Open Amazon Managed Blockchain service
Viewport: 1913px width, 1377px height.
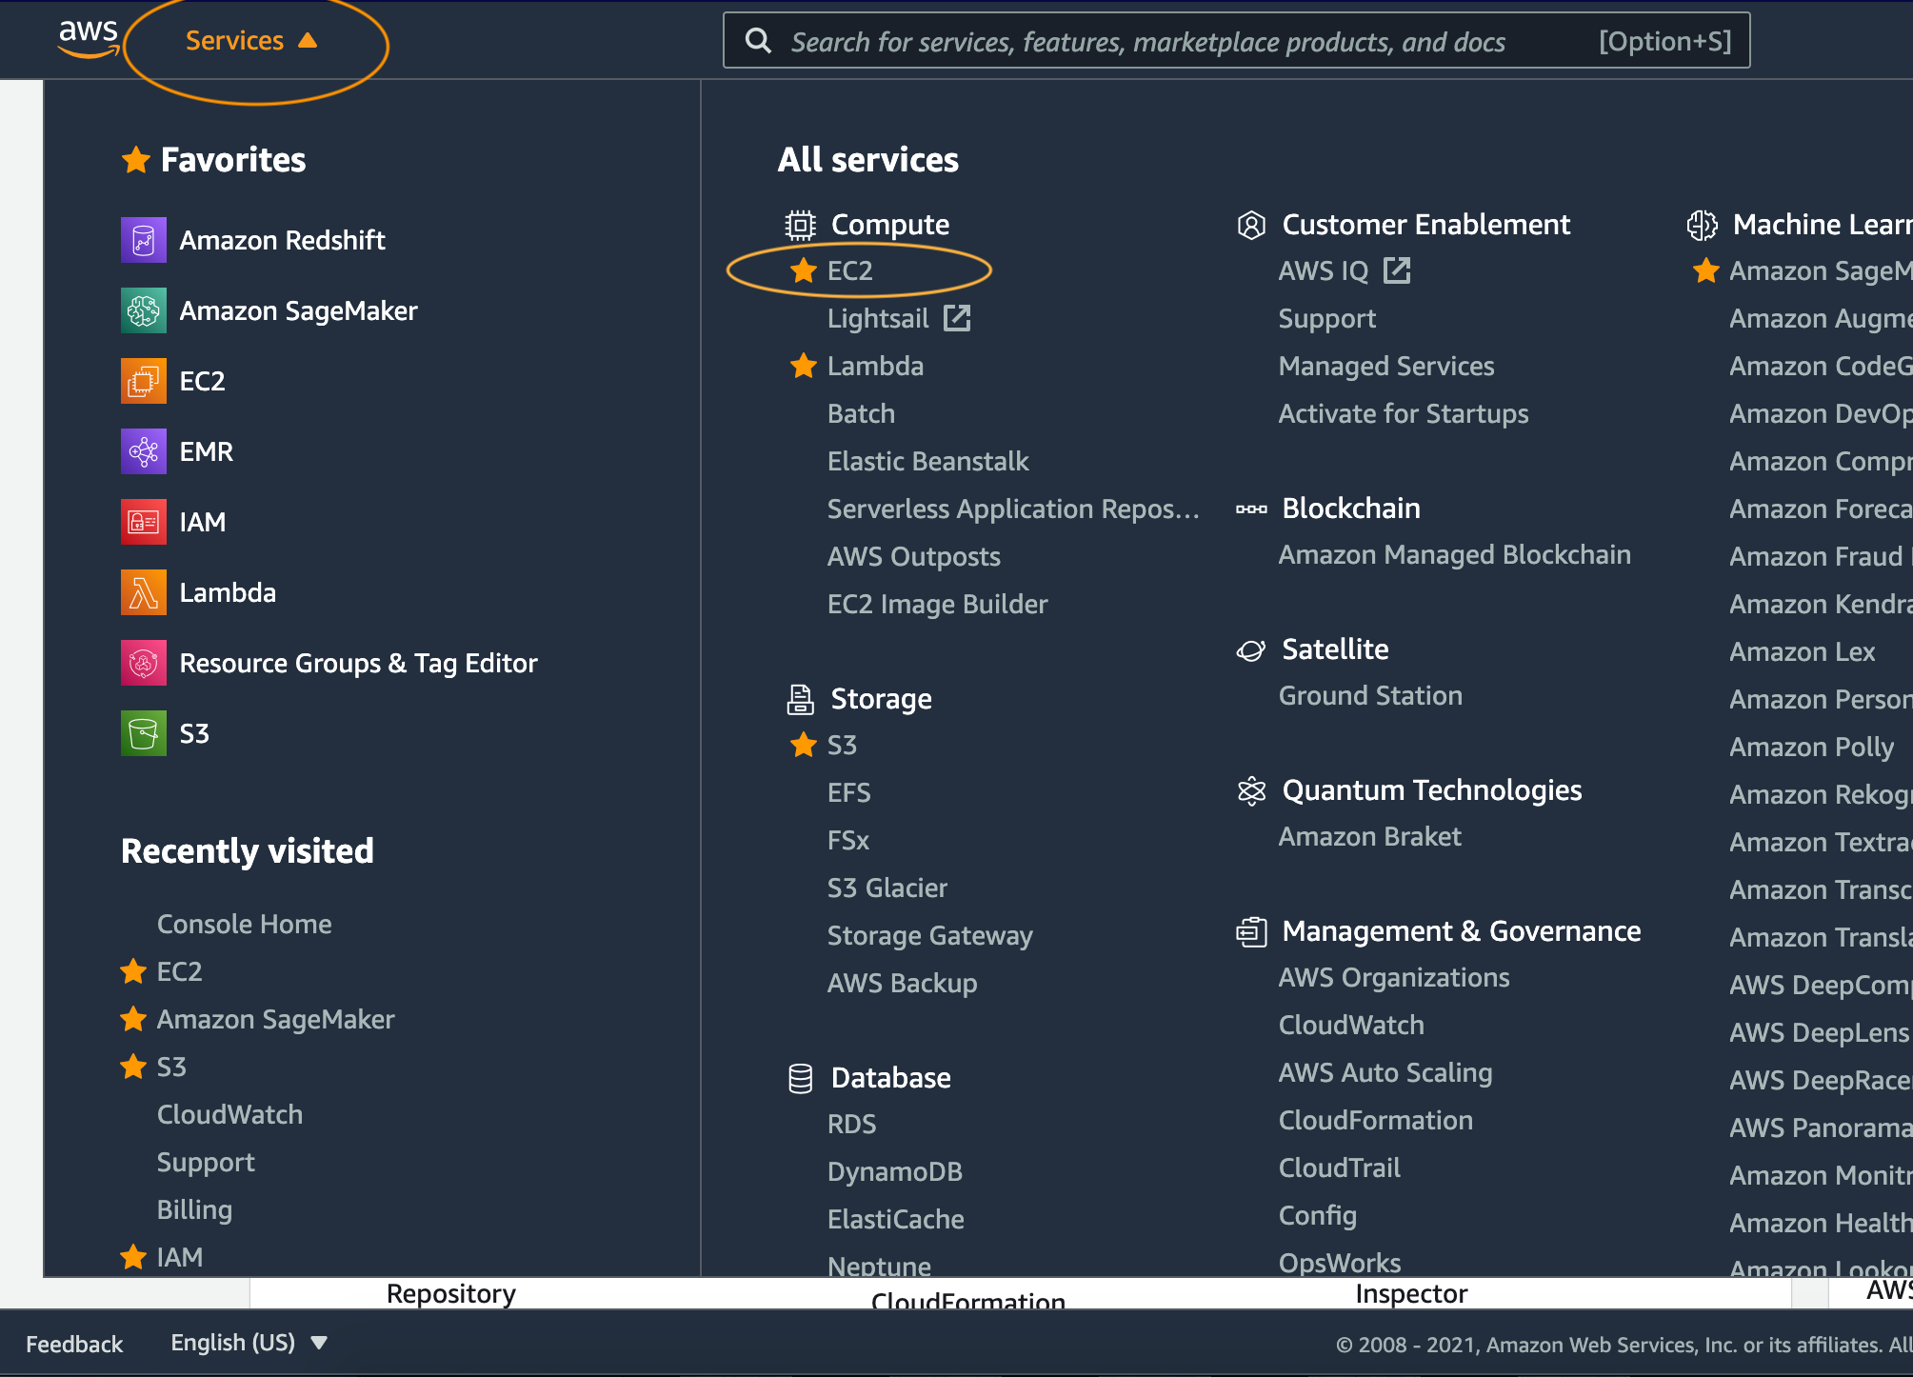(1455, 554)
